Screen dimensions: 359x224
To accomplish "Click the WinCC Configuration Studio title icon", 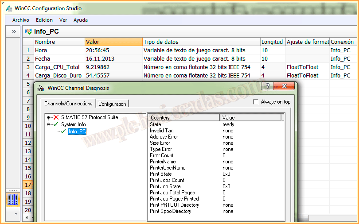I will click(9, 8).
